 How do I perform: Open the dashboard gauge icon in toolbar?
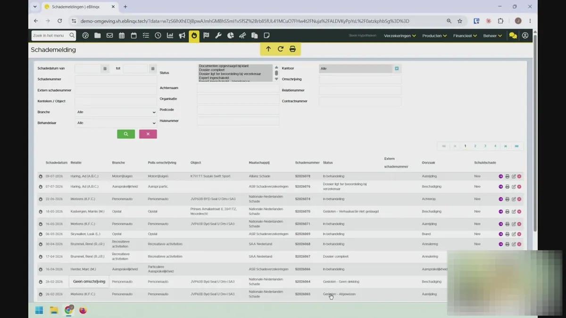click(x=85, y=35)
